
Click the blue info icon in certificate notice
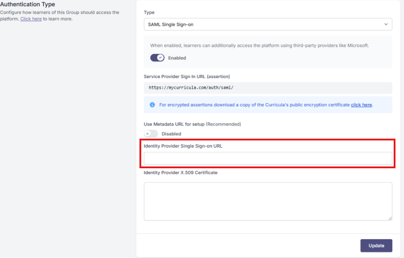coord(152,105)
